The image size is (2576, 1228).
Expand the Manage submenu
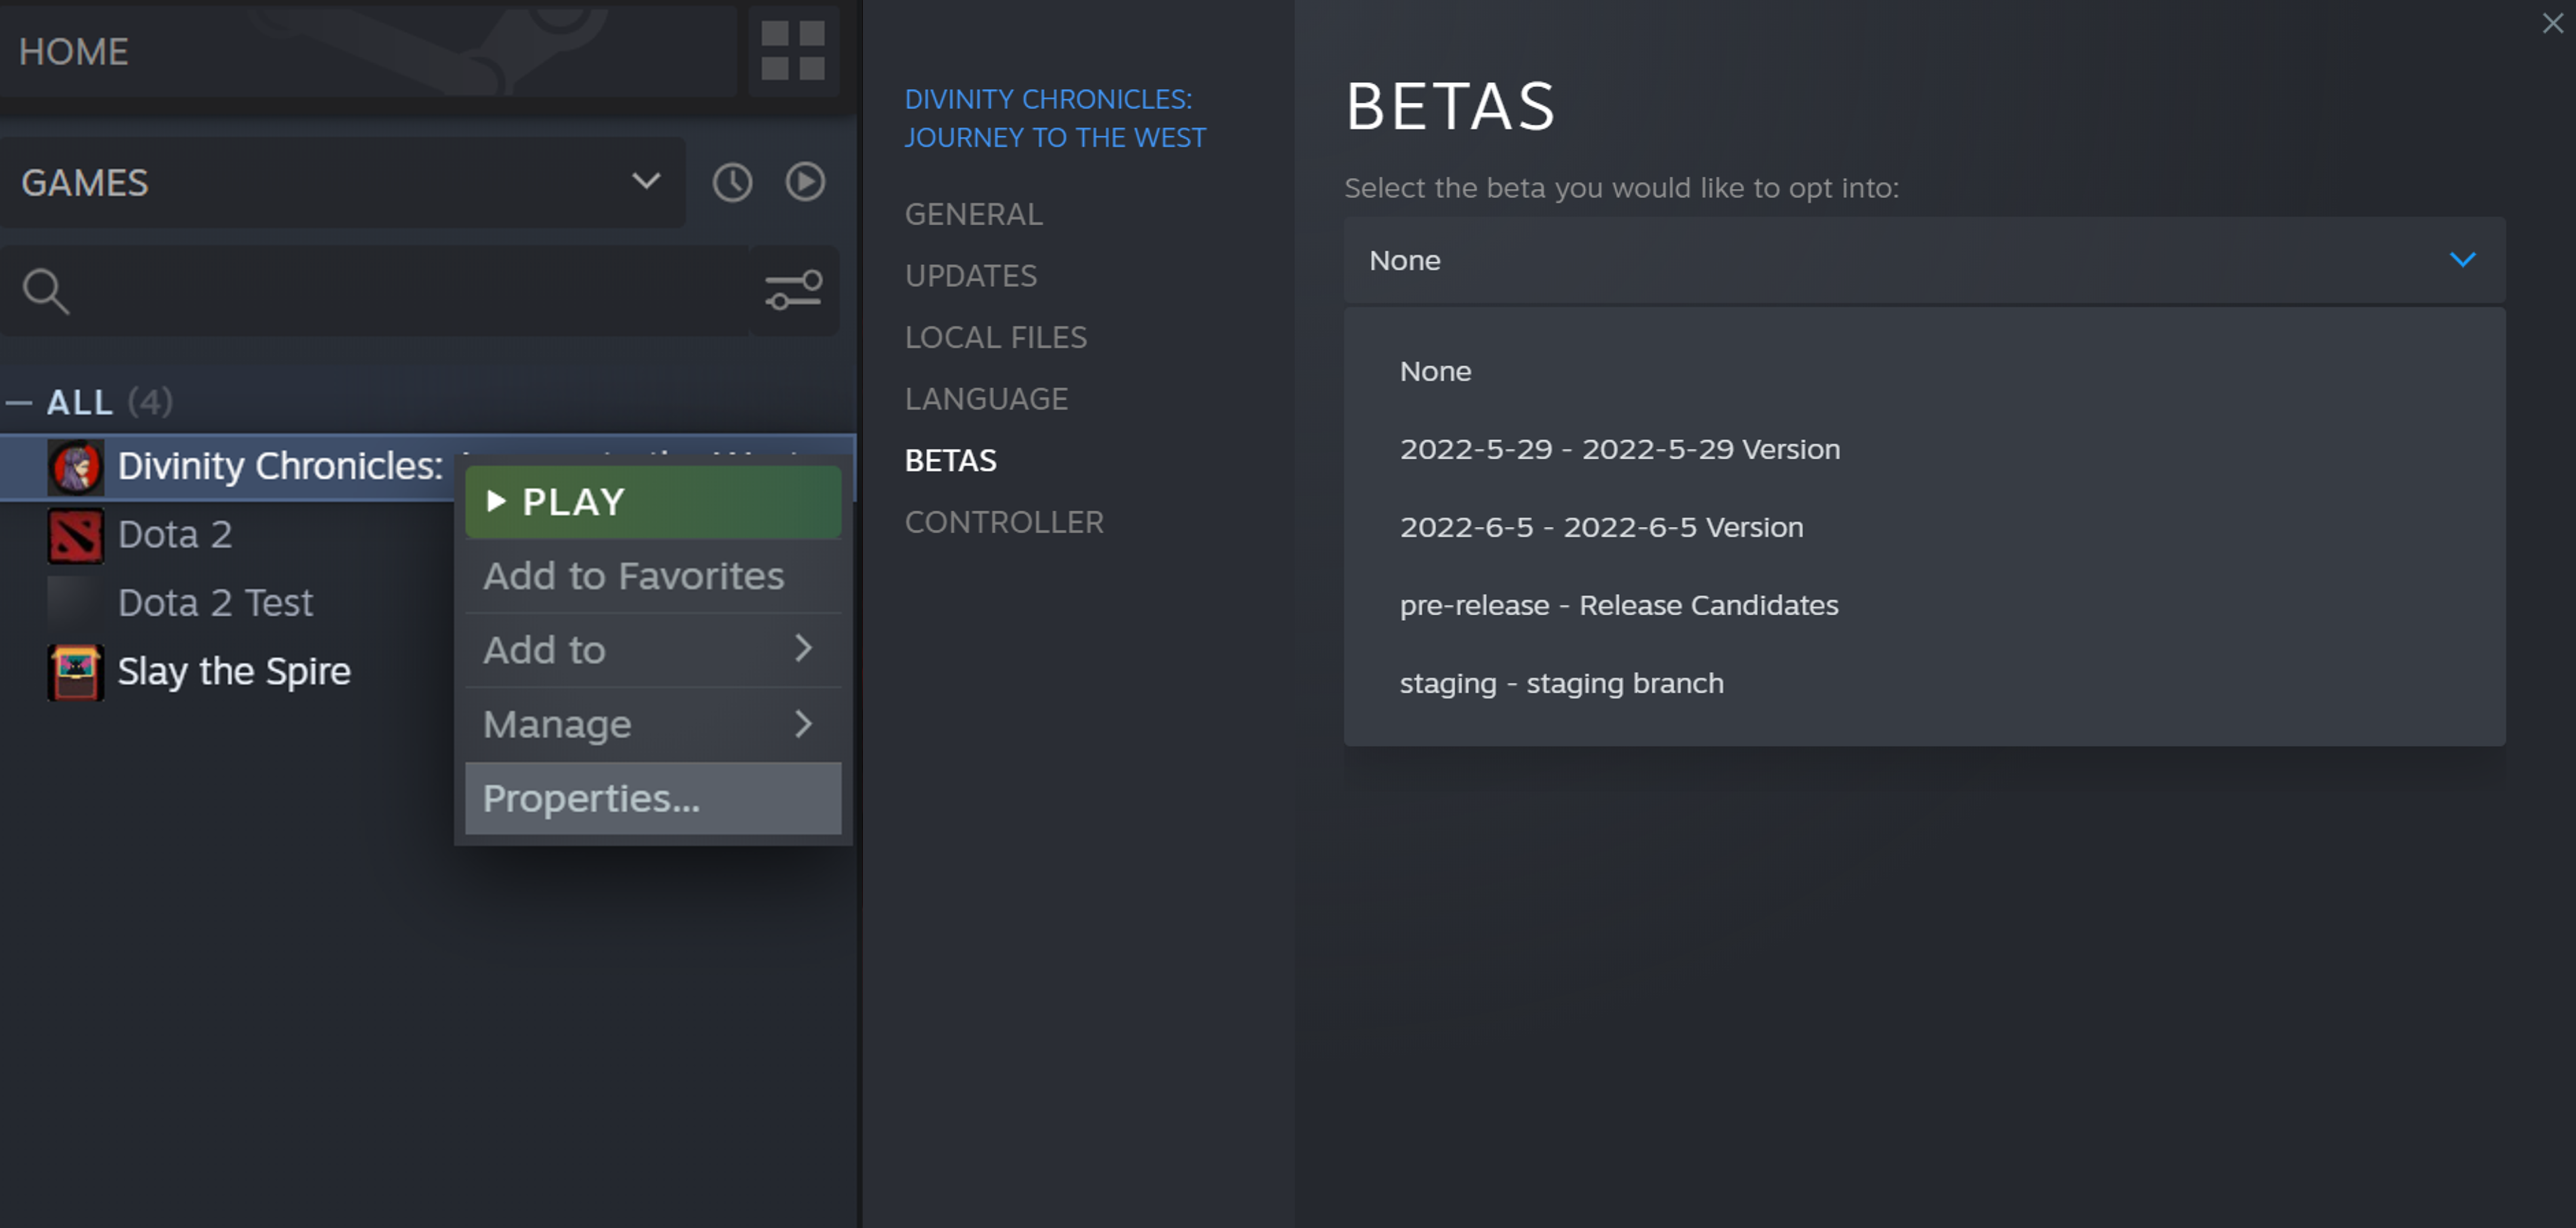pyautogui.click(x=652, y=724)
